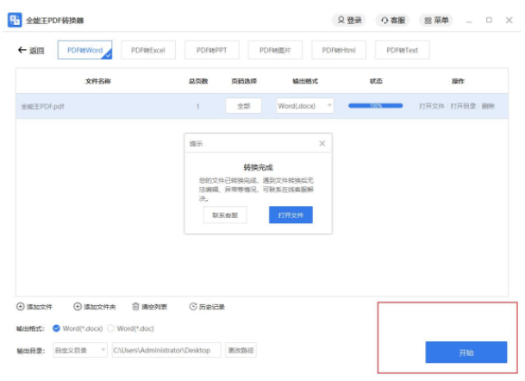Select the Word(*.doc) radio button

(110, 328)
